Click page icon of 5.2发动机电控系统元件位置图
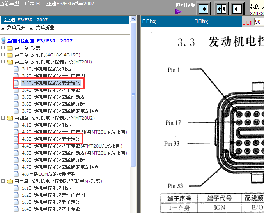The height and width of the screenshot is (213, 264). pyautogui.click(x=16, y=195)
